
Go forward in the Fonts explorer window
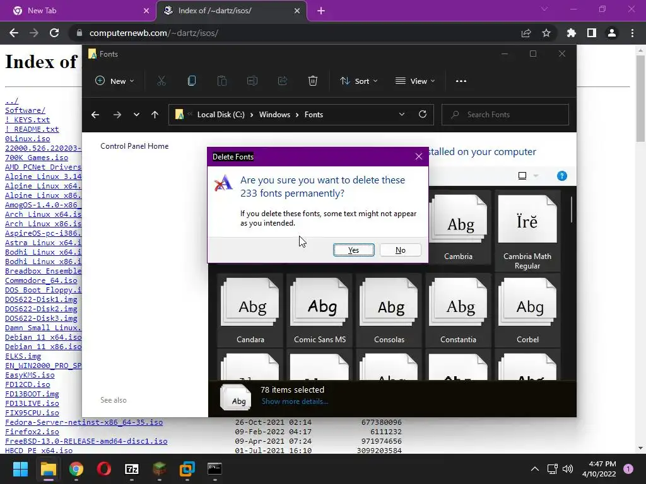tap(117, 115)
